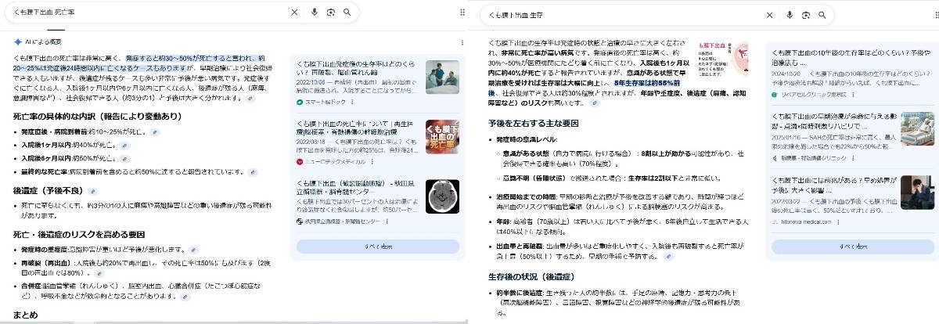Click 'すべて表示' button in right source panel
This screenshot has height=324, width=939.
tap(849, 246)
